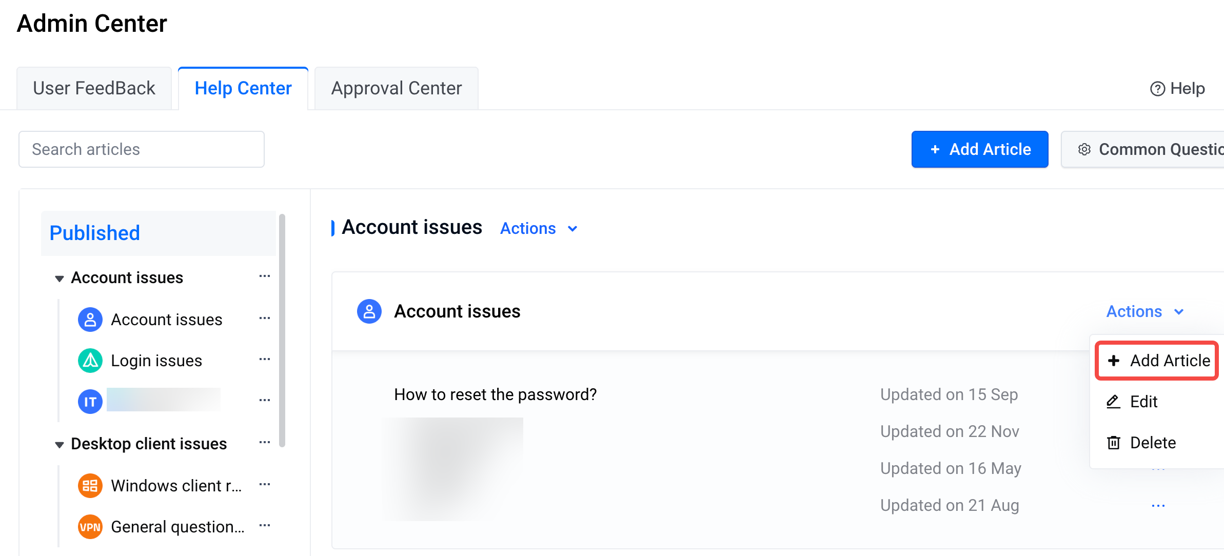Viewport: 1224px width, 556px height.
Task: Click the blue Add Article button
Action: [980, 149]
